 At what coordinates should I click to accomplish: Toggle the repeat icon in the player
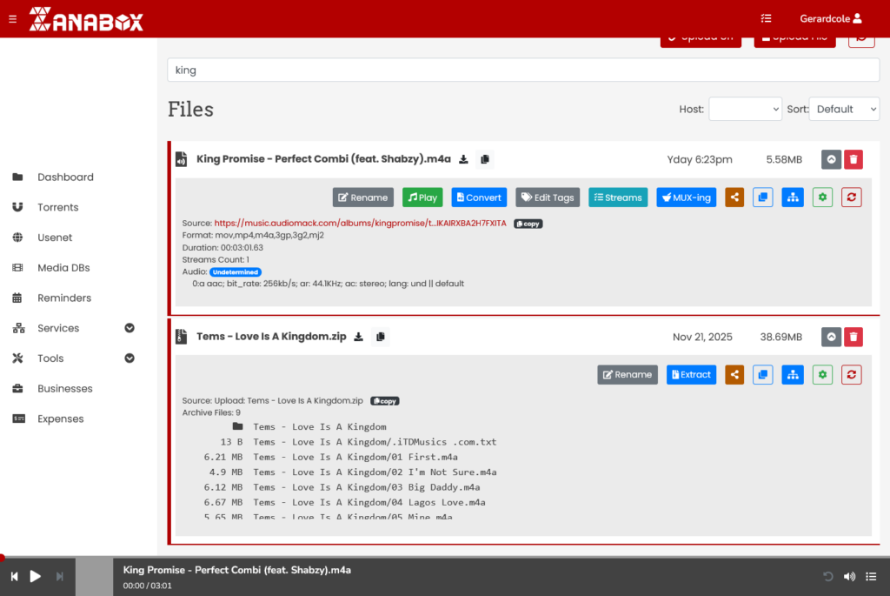[827, 576]
